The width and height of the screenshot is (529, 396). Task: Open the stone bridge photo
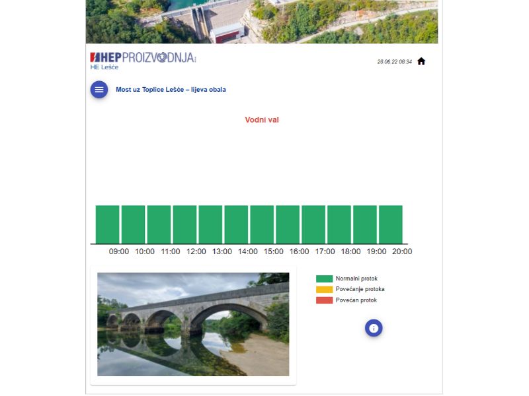193,324
